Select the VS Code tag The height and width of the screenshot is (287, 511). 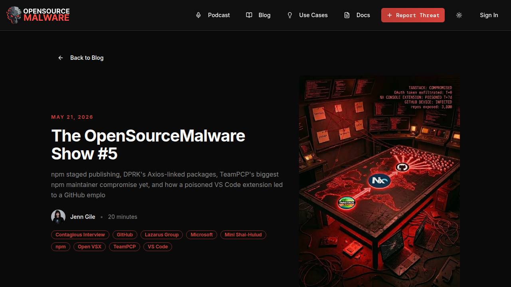coord(158,247)
